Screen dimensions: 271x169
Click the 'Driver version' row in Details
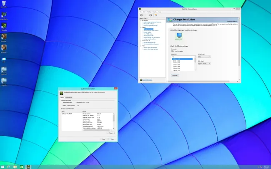coord(92,114)
